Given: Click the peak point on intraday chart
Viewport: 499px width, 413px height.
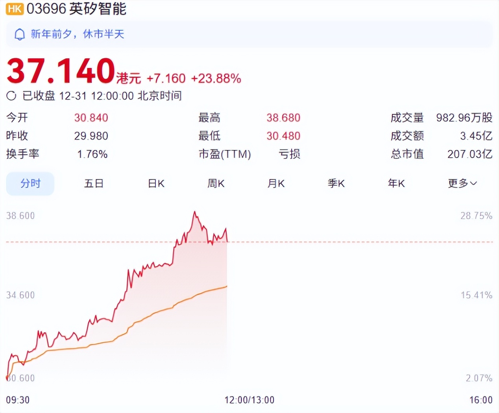Looking at the screenshot, I should pos(194,212).
